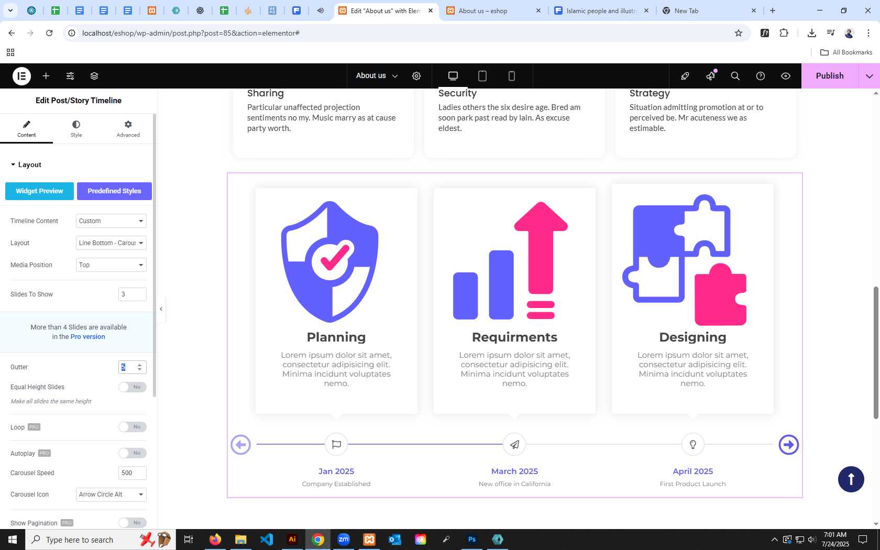
Task: Click the page vertical scrollbar thumb
Action: pyautogui.click(x=876, y=352)
